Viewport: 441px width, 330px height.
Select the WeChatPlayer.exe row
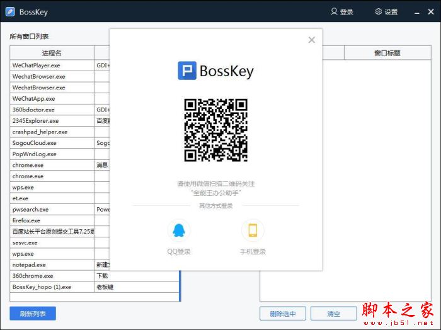tap(60, 65)
